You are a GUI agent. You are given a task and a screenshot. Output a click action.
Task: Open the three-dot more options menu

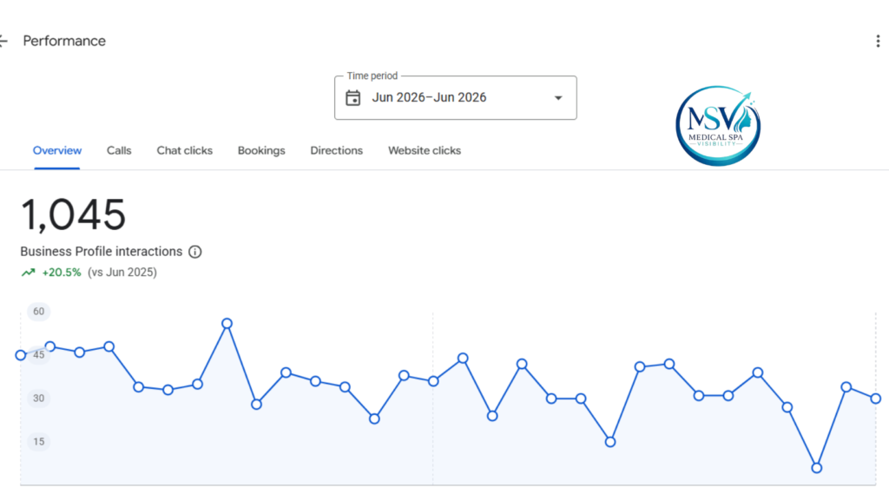point(878,41)
